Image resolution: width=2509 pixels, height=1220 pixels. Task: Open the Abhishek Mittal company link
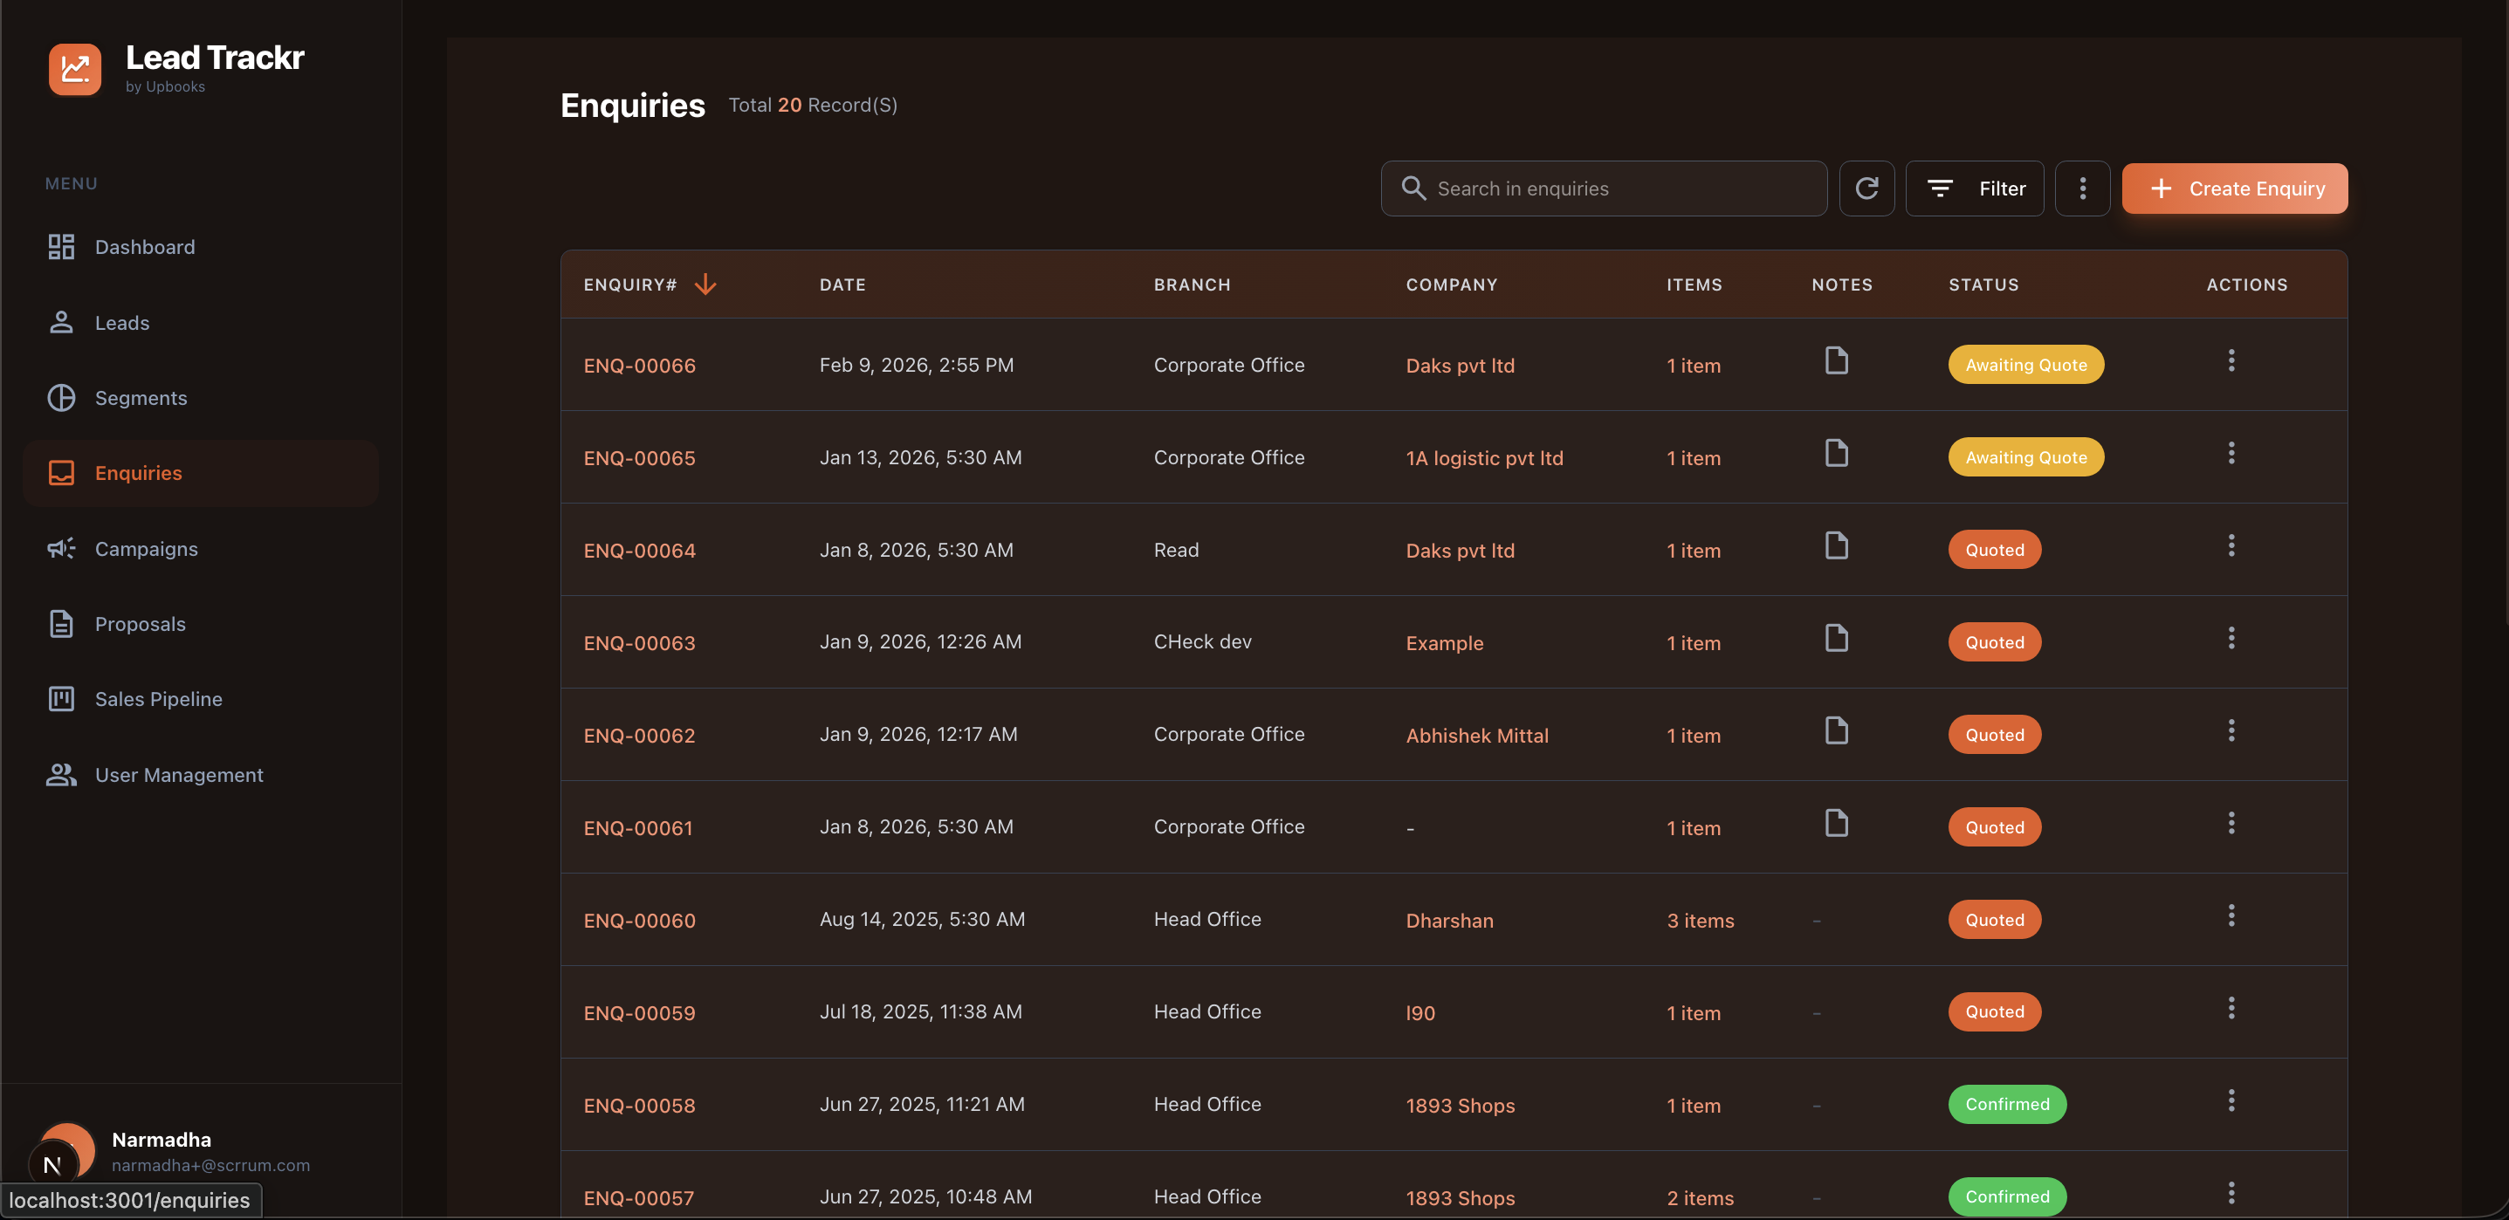coord(1476,735)
